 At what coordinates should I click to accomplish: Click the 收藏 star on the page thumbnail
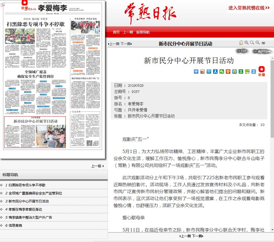[x=25, y=5]
